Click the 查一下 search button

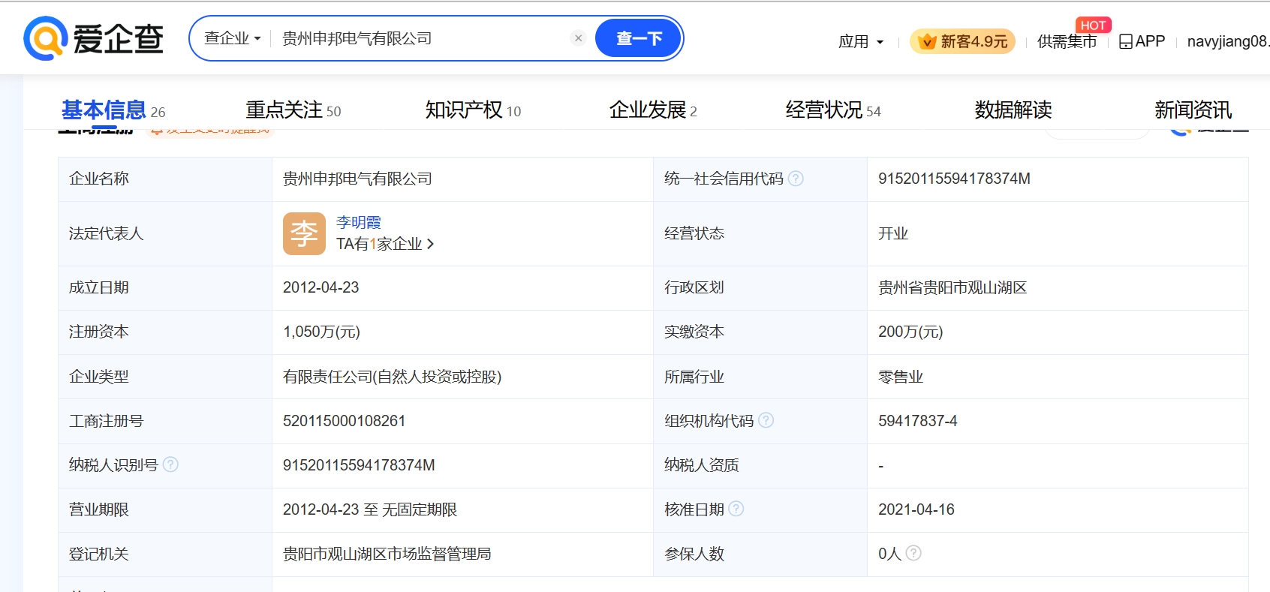tap(639, 38)
